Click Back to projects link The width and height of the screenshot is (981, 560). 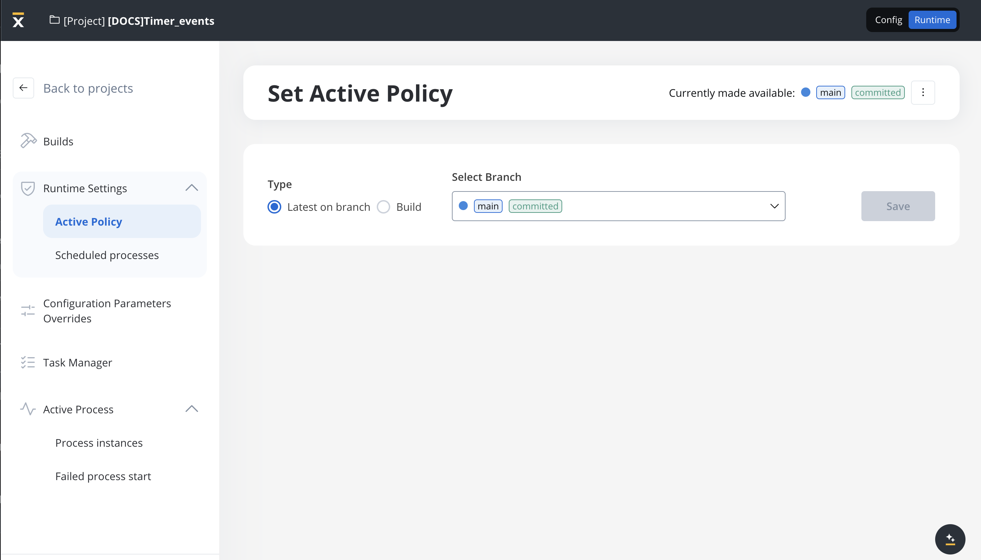[88, 88]
